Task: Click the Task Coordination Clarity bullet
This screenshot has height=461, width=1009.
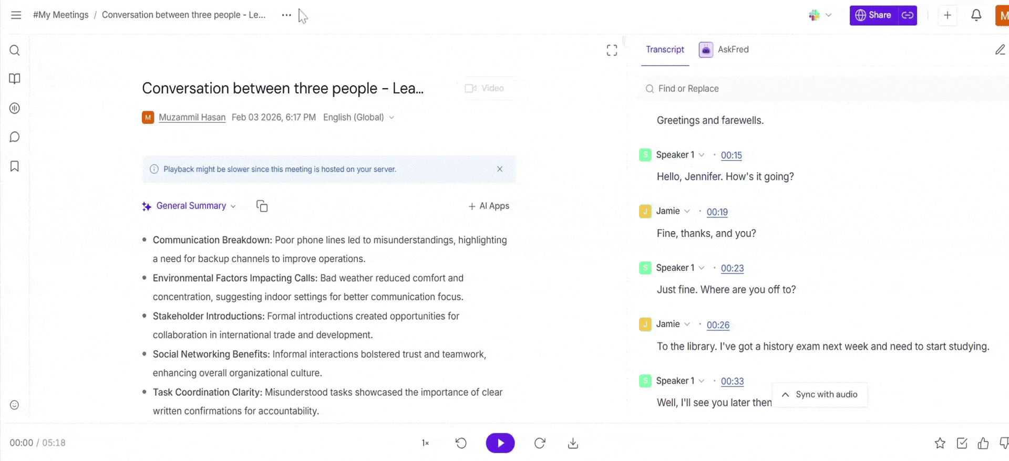Action: [327, 402]
